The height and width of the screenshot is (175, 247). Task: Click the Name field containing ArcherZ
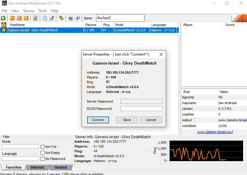point(120,18)
